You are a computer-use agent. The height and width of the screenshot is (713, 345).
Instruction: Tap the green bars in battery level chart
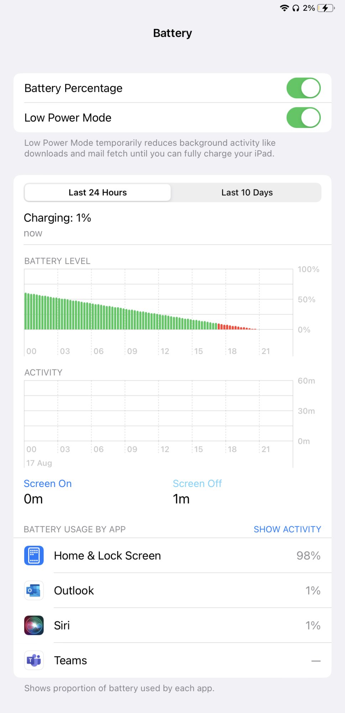121,311
